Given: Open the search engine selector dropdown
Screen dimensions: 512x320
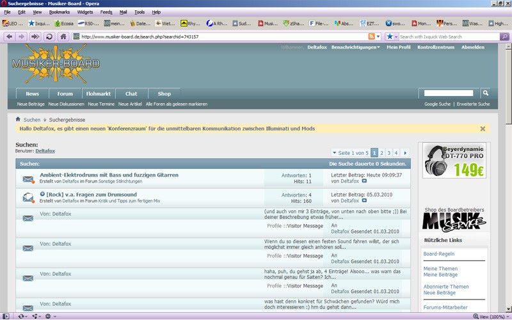Looking at the screenshot, I should pyautogui.click(x=391, y=36).
